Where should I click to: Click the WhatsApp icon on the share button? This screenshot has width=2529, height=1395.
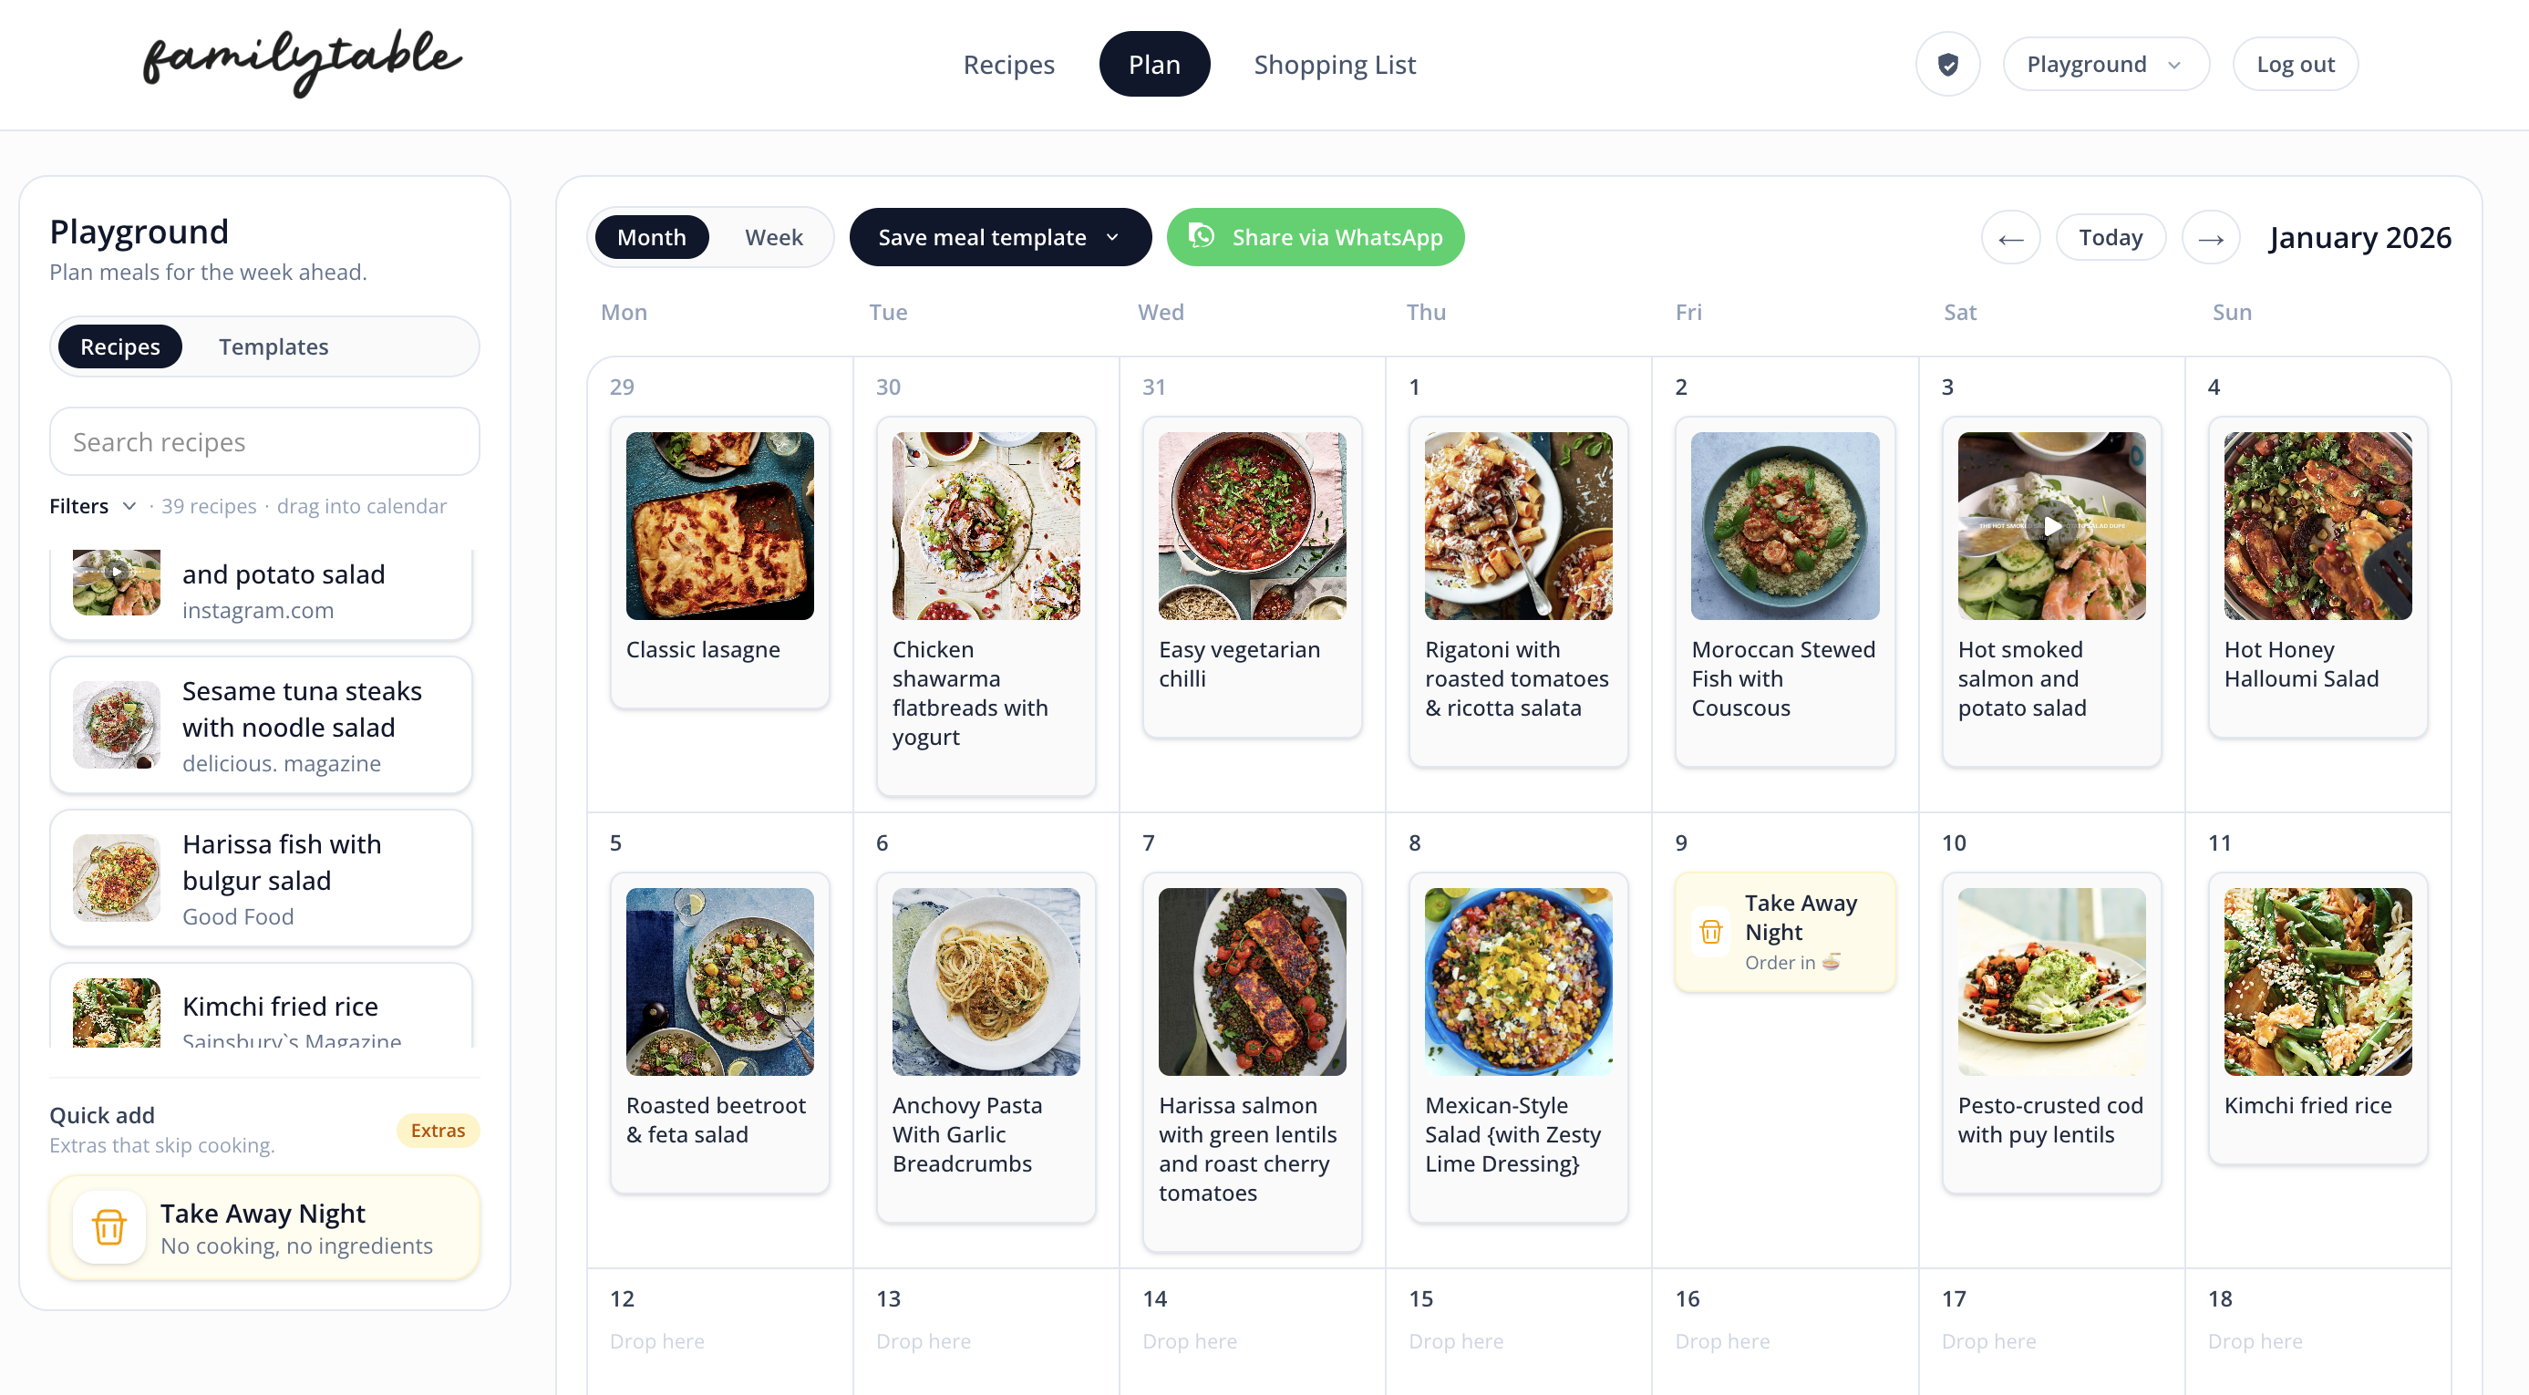(x=1203, y=236)
